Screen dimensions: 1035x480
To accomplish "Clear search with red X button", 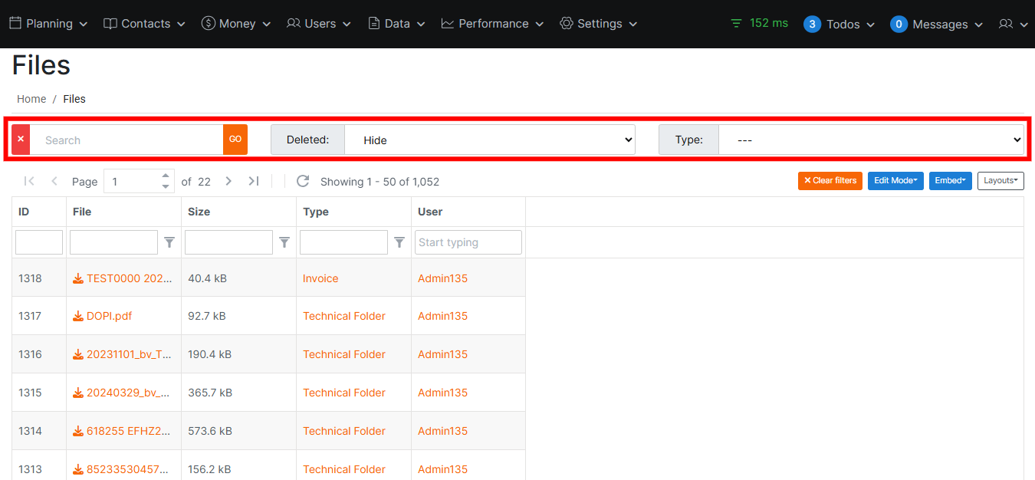I will tap(21, 140).
